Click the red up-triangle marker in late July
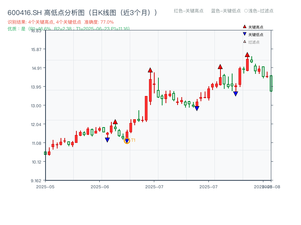Viewport: 301px width, 225px height. click(x=220, y=67)
